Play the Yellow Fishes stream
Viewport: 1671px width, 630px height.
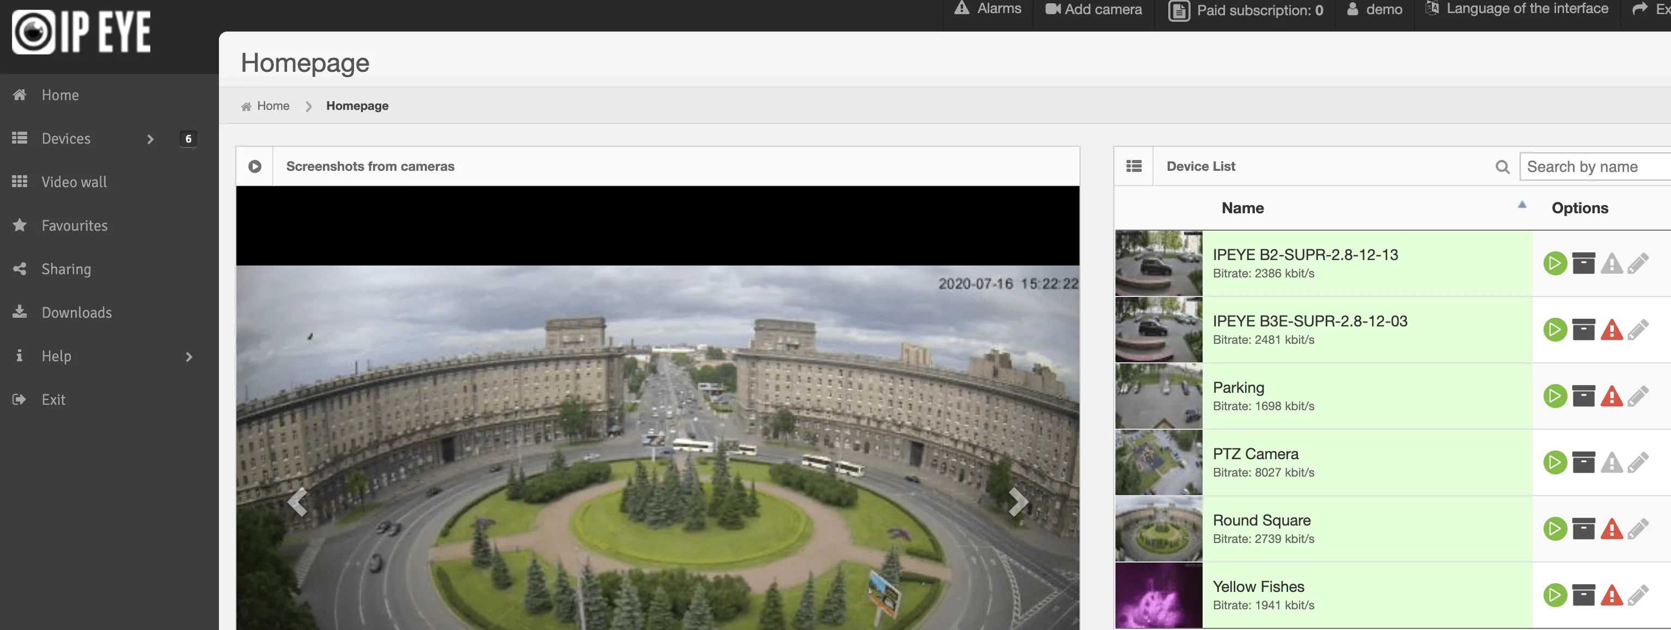(1555, 596)
